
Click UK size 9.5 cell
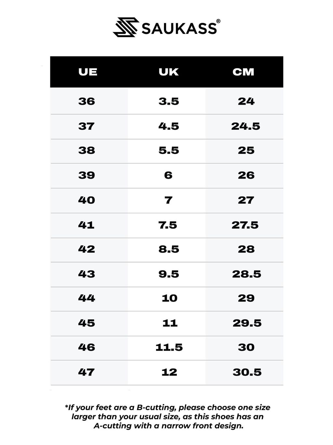(169, 274)
